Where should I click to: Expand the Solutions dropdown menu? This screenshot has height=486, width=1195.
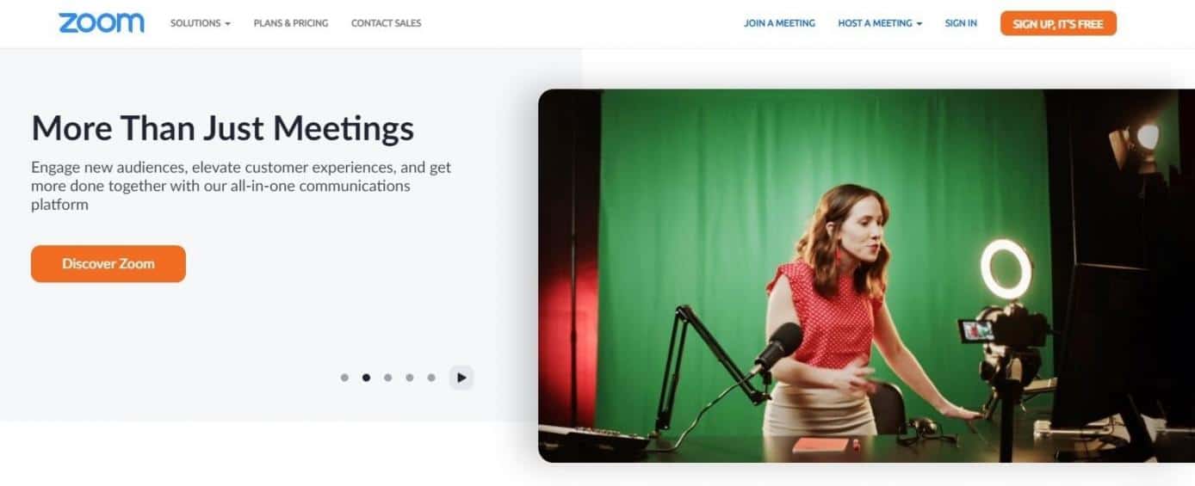tap(201, 23)
